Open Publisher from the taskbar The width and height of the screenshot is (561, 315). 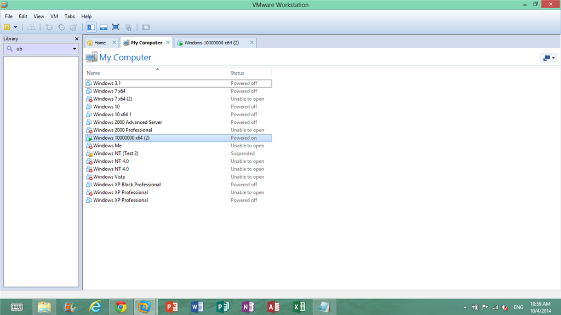click(x=222, y=307)
